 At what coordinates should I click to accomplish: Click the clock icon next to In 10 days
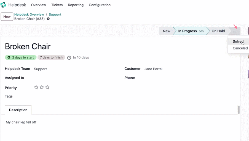point(69,58)
